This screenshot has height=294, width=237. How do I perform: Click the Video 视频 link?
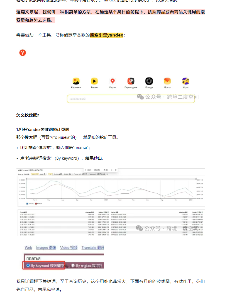(x=69, y=247)
